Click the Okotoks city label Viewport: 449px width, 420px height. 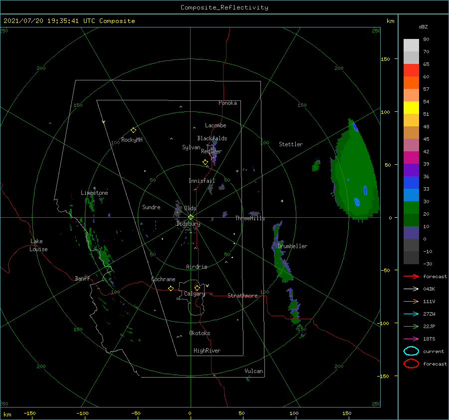[200, 333]
